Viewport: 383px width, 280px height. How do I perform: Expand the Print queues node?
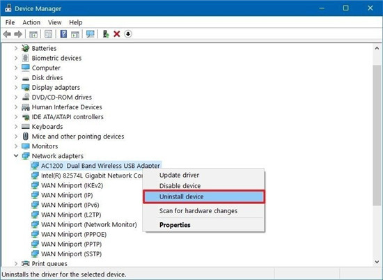click(x=16, y=263)
